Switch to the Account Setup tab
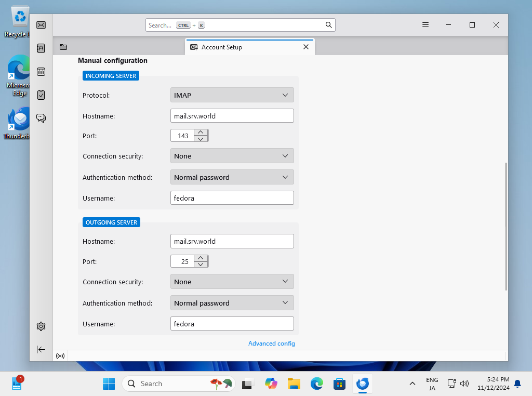 [x=239, y=47]
